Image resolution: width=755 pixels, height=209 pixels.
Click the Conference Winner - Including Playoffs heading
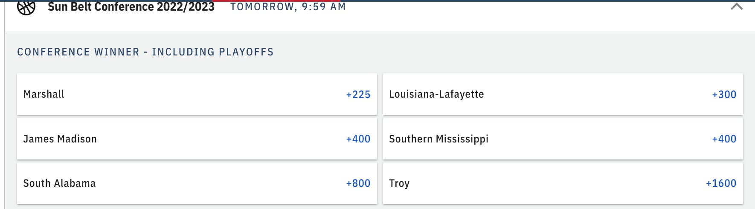click(x=145, y=52)
